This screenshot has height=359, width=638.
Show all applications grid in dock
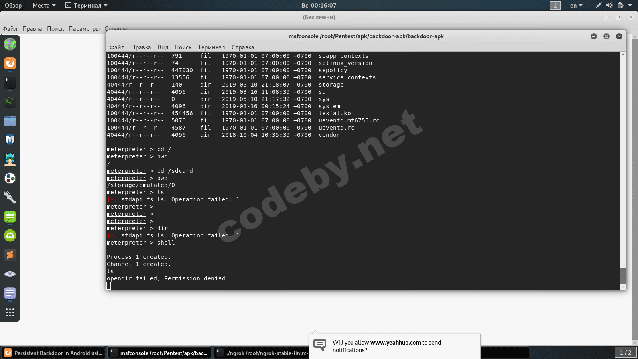[x=10, y=312]
